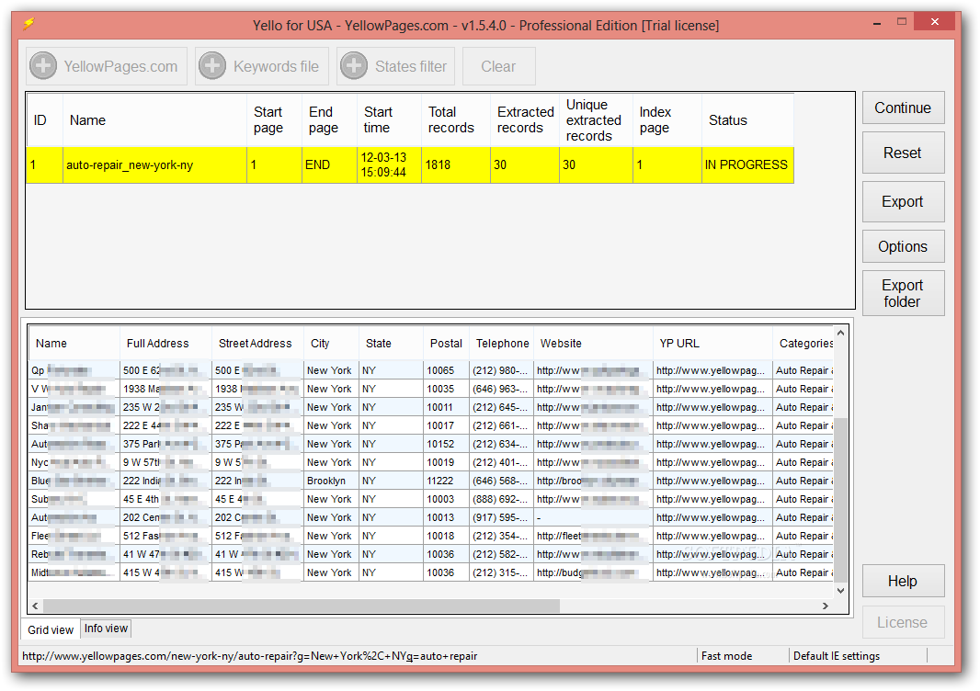Click Auto Repair category in 10003 row
Screen dimensions: 980x691
click(x=803, y=499)
